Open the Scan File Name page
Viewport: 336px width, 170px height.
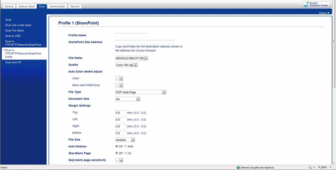14,31
